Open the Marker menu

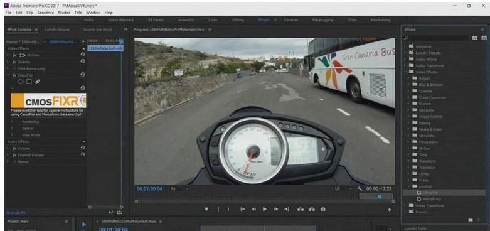64,13
